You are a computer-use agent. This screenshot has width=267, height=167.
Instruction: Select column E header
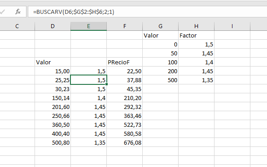pos(88,26)
